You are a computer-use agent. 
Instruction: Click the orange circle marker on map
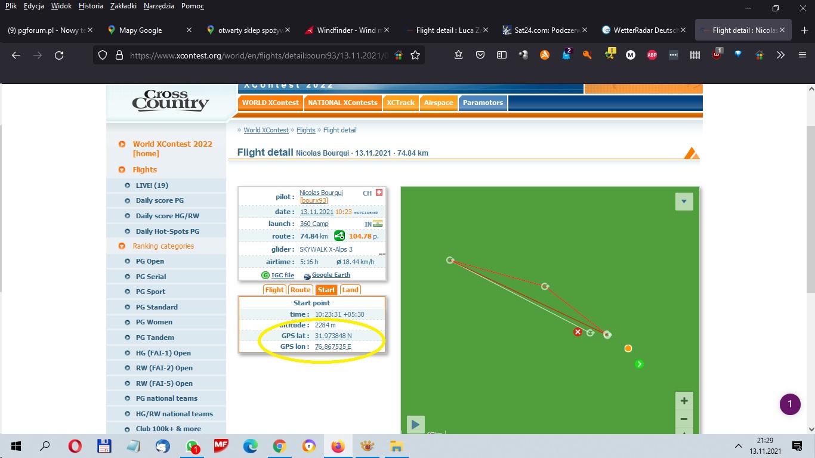(x=628, y=348)
